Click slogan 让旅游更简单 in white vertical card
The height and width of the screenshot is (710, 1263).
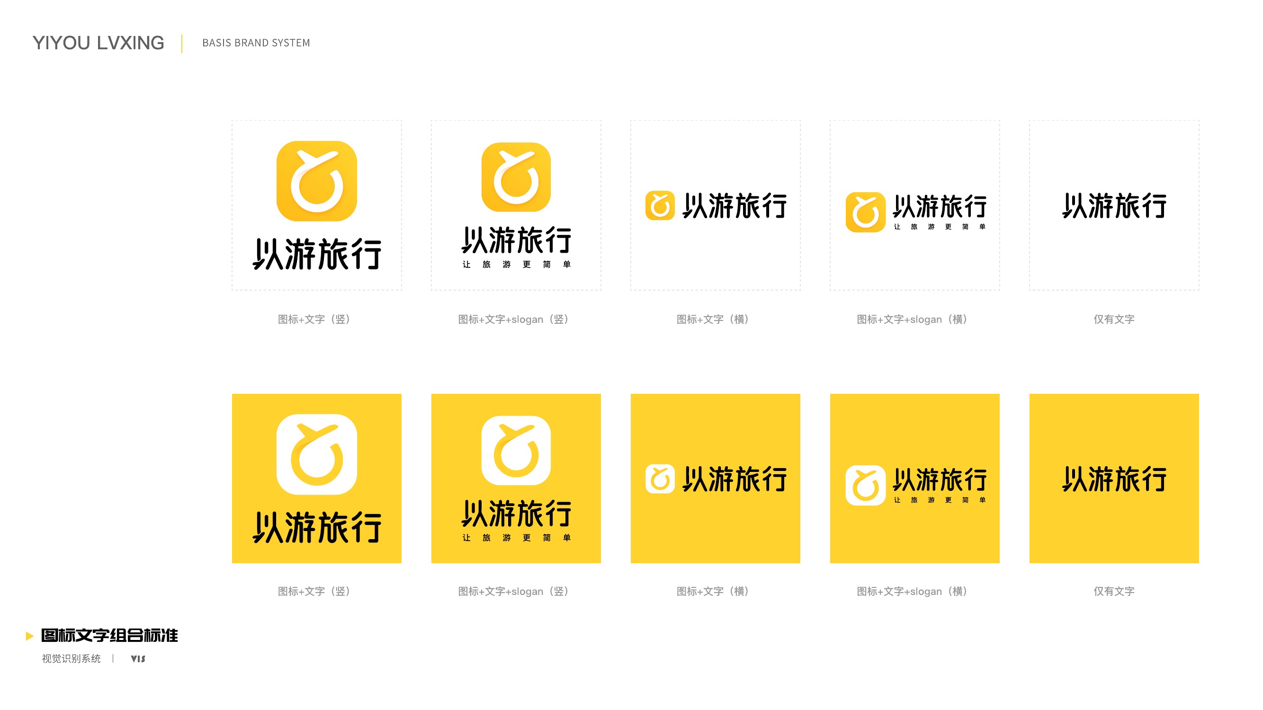point(516,265)
